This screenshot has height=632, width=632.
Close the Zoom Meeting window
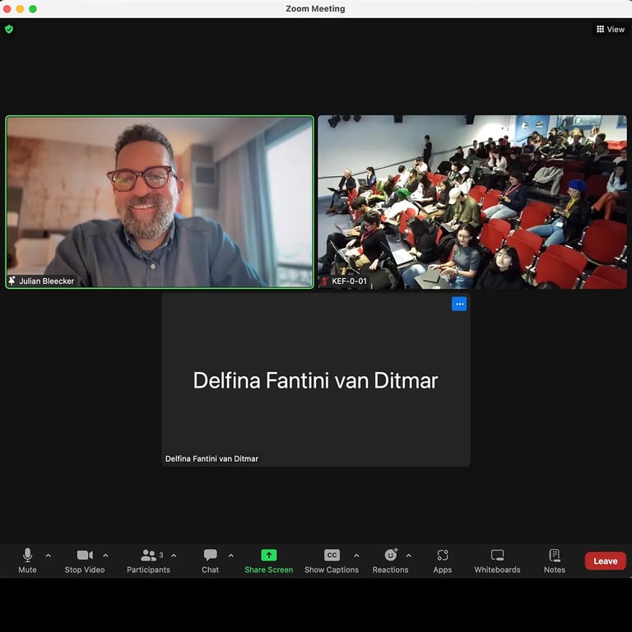pyautogui.click(x=7, y=9)
